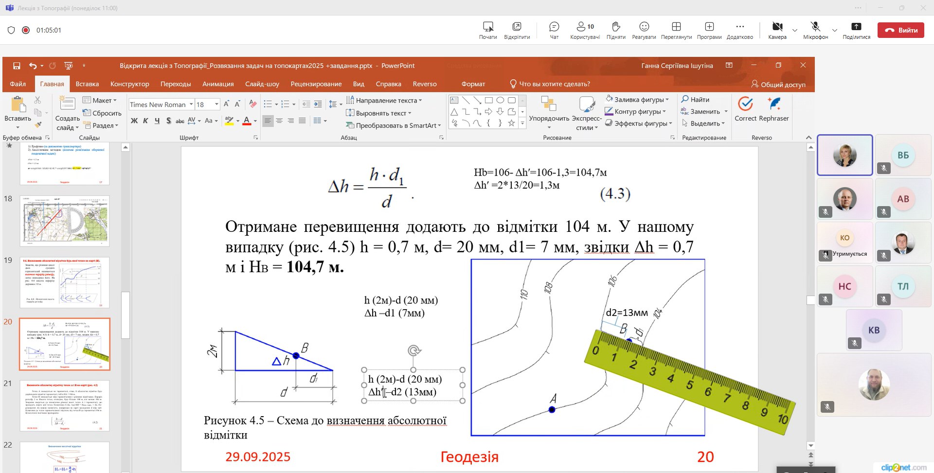Click the red font color swatch
The image size is (934, 473).
click(247, 121)
